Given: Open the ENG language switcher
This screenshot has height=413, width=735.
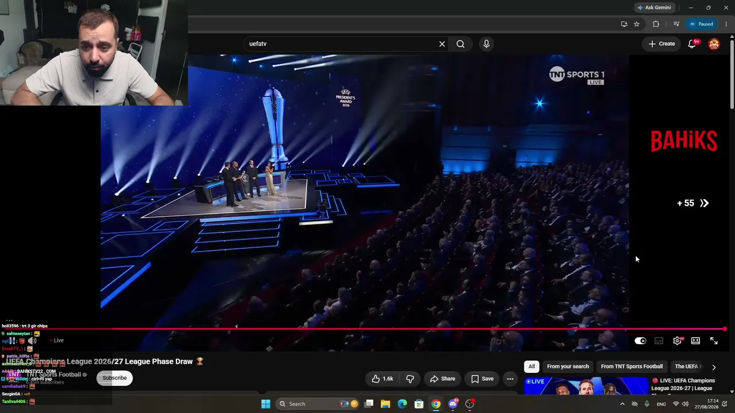Looking at the screenshot, I should click(x=661, y=404).
